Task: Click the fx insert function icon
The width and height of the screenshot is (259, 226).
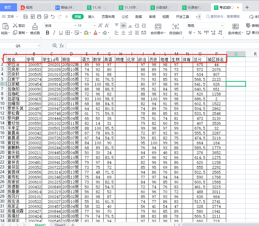Action: coord(62,46)
